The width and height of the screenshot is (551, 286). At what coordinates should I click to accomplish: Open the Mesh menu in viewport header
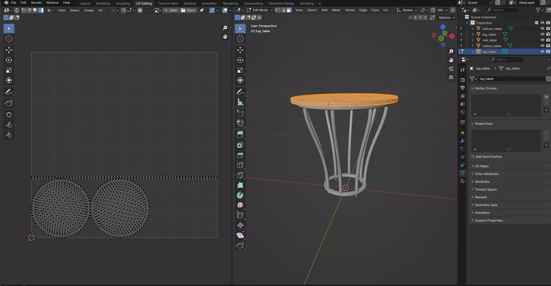click(336, 10)
